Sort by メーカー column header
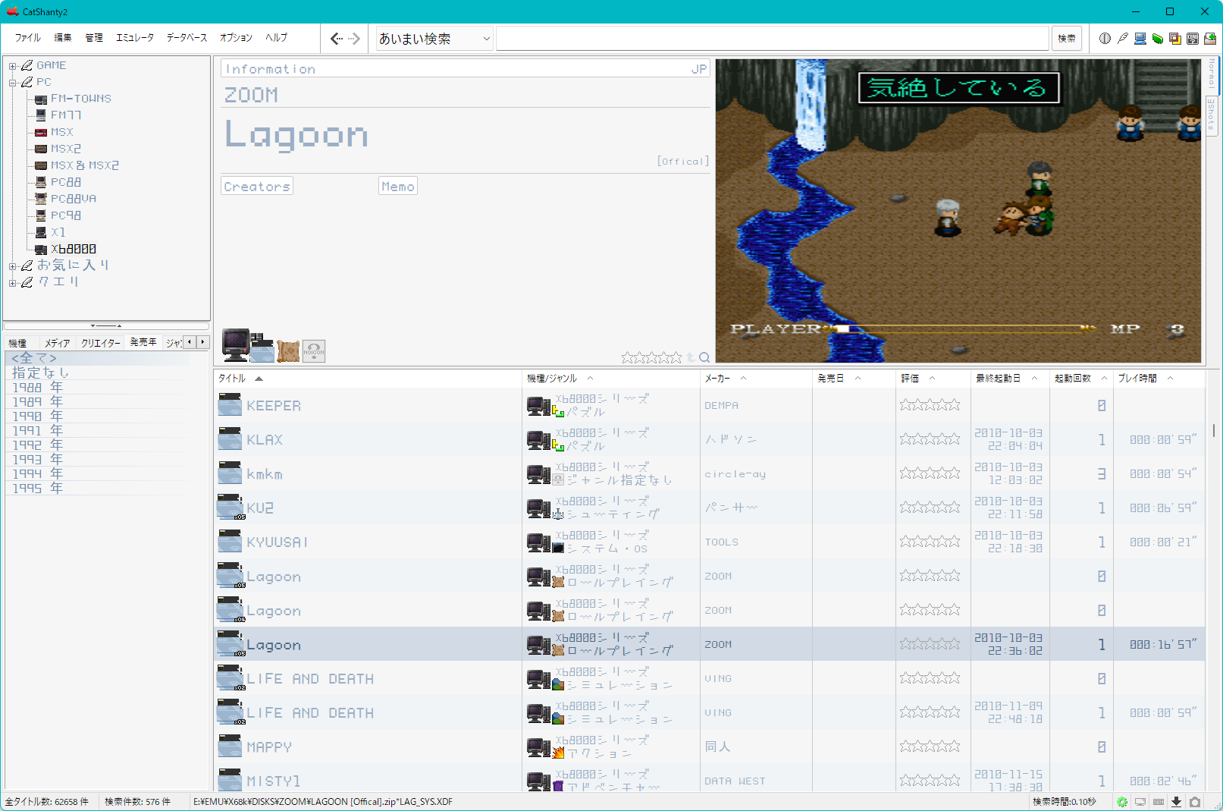This screenshot has width=1223, height=811. coord(756,378)
